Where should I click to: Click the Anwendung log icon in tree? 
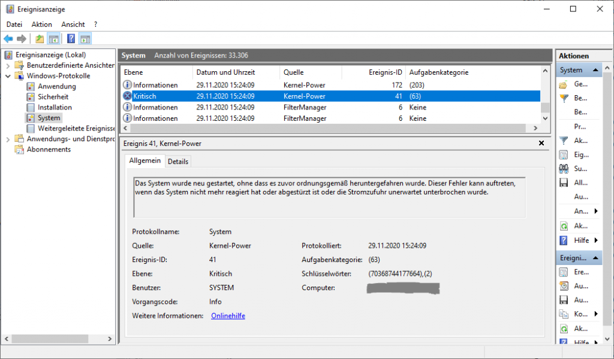31,86
